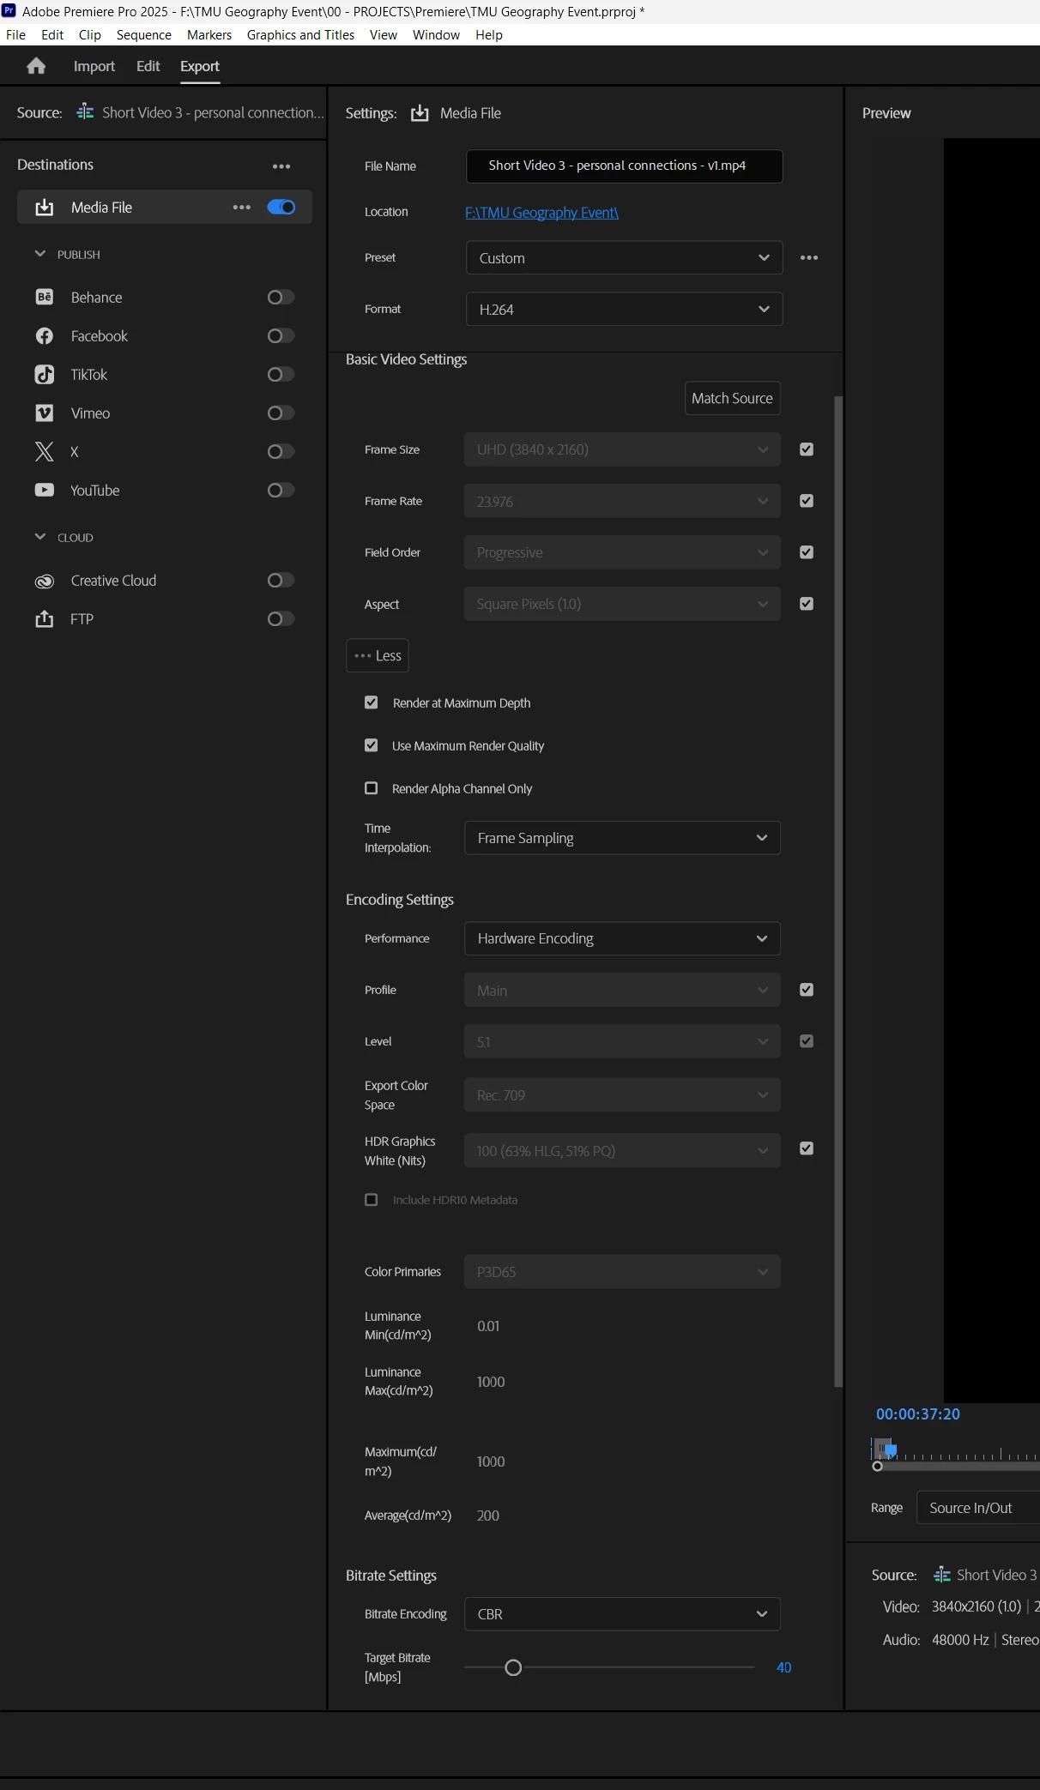Open Performance Hardware Encoding dropdown
This screenshot has height=1790, width=1040.
622,938
